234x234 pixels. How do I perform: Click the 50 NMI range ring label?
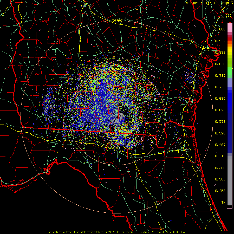tap(117, 69)
